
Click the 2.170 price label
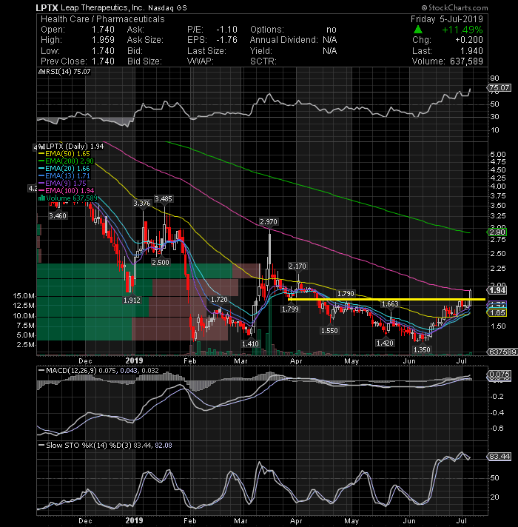297,266
